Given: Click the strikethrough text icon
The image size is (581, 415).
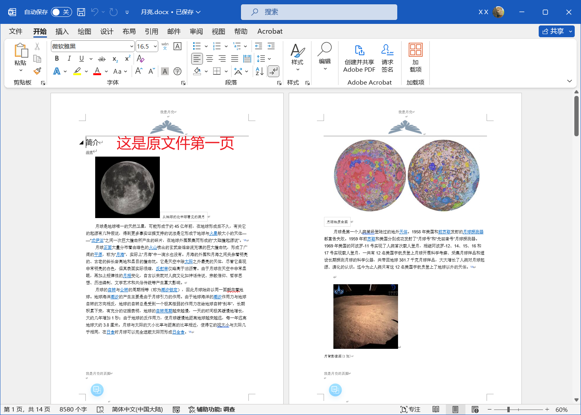Looking at the screenshot, I should coord(102,59).
